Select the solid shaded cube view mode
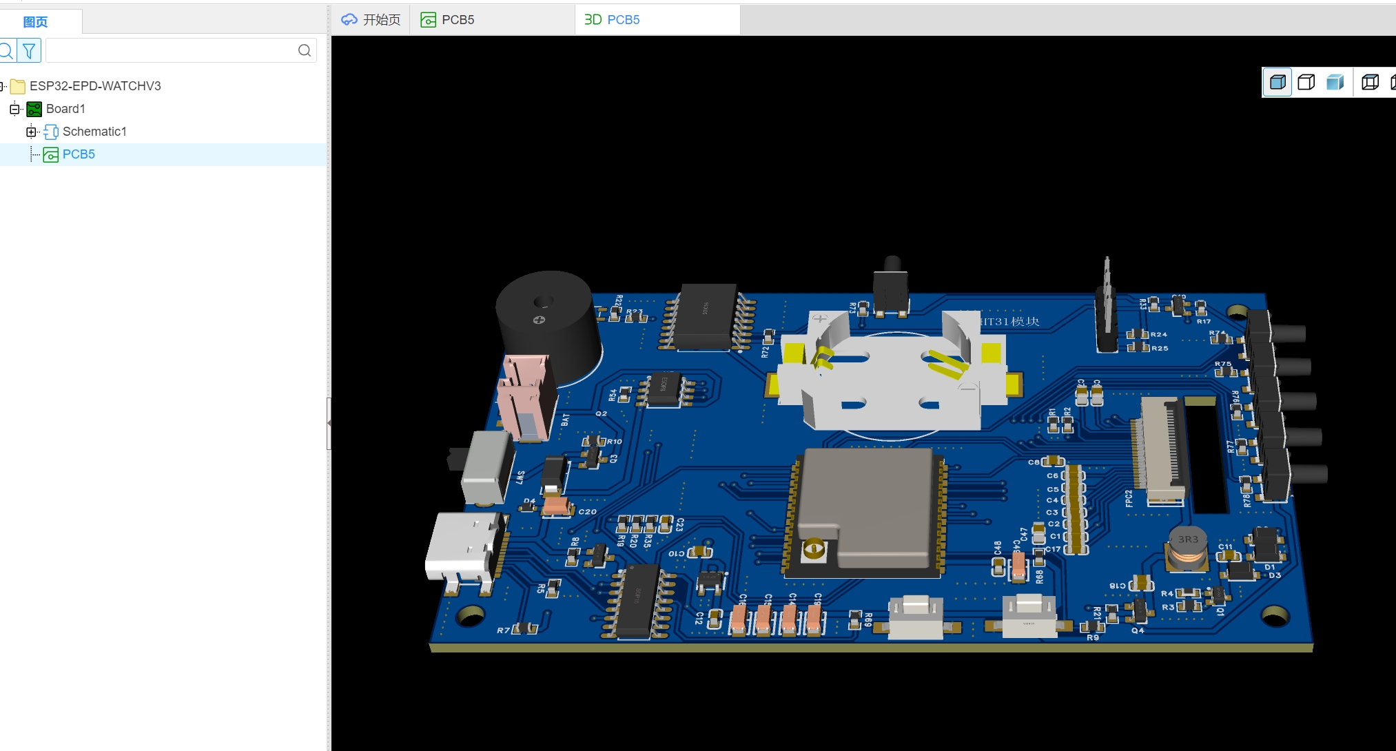The height and width of the screenshot is (751, 1396). [1277, 83]
